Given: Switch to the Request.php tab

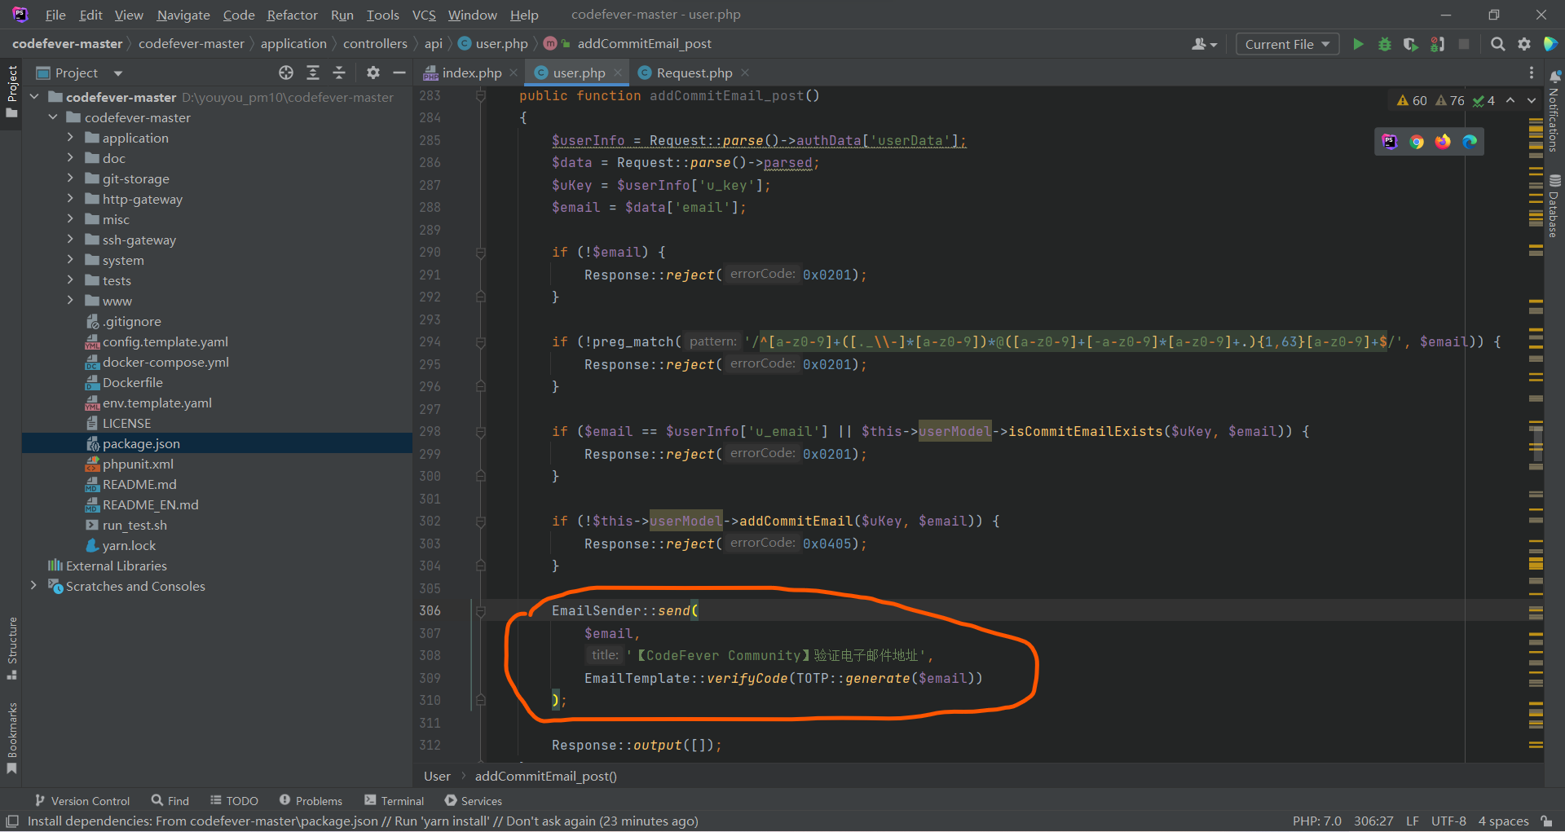Looking at the screenshot, I should tap(694, 73).
